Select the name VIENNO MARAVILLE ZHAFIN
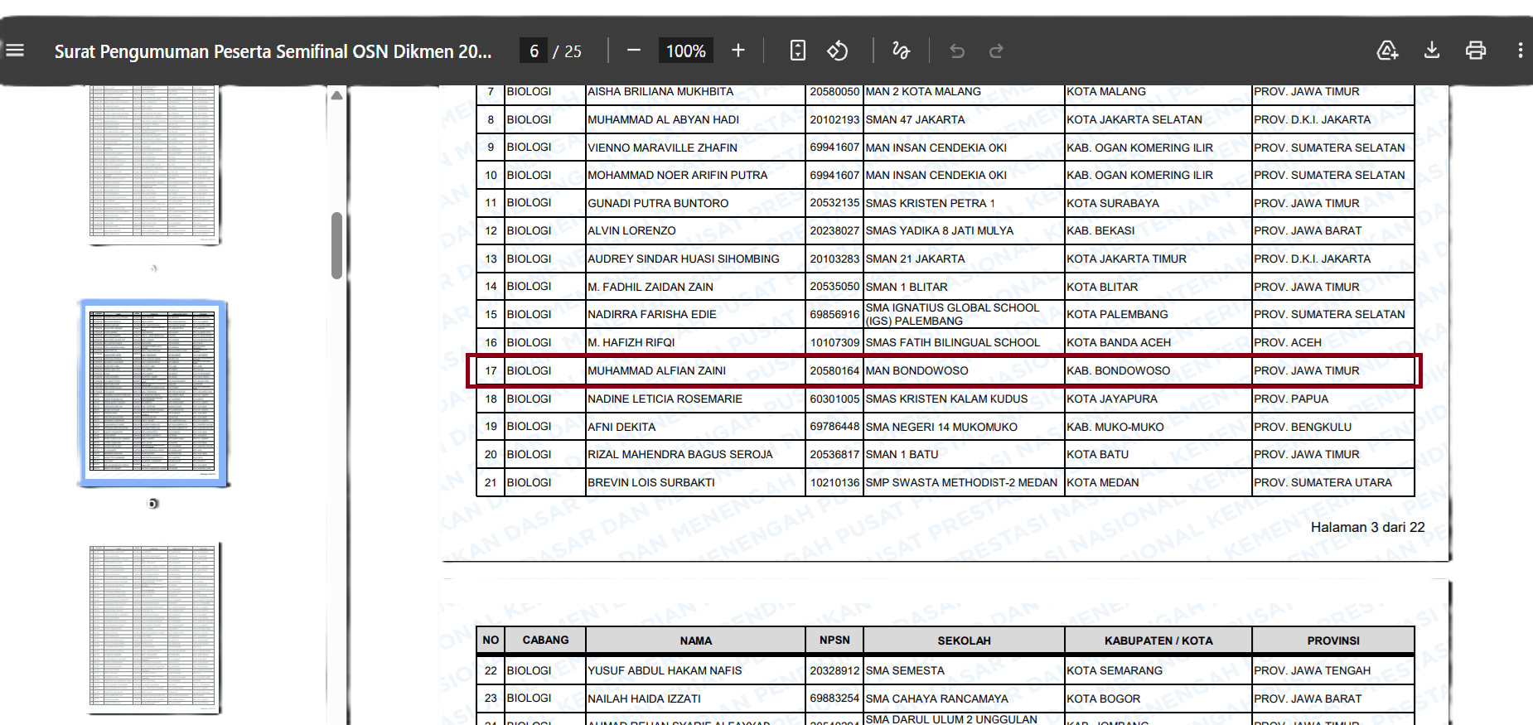The height and width of the screenshot is (725, 1533). pyautogui.click(x=662, y=148)
